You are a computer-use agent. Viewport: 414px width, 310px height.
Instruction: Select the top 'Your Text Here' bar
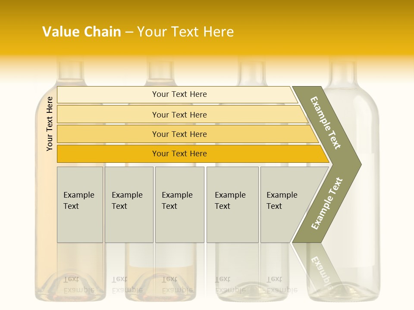tap(179, 94)
